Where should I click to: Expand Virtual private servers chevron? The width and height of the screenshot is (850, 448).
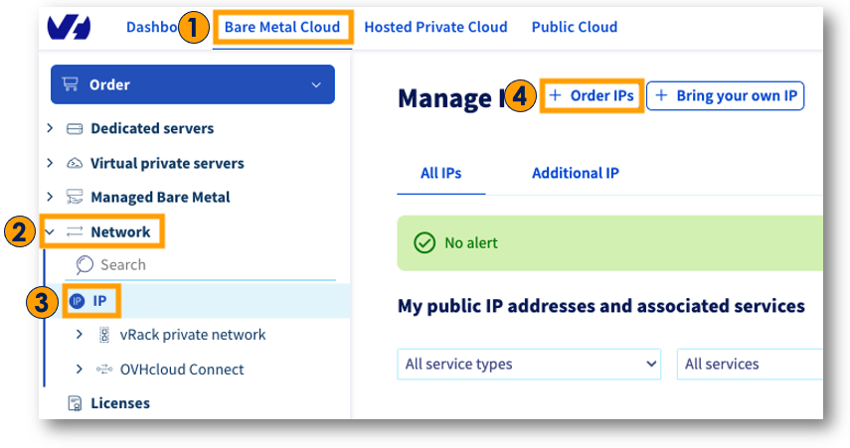coord(50,163)
